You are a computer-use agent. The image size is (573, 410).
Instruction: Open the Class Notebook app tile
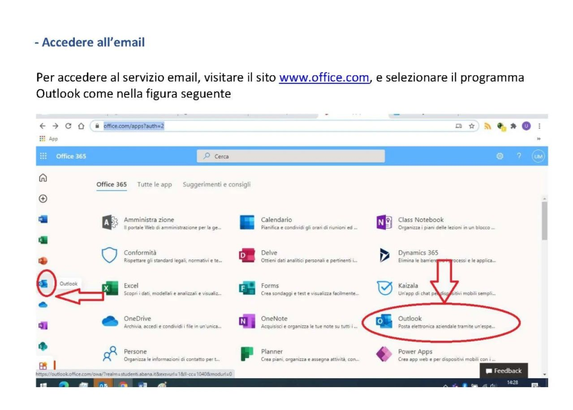click(x=436, y=223)
